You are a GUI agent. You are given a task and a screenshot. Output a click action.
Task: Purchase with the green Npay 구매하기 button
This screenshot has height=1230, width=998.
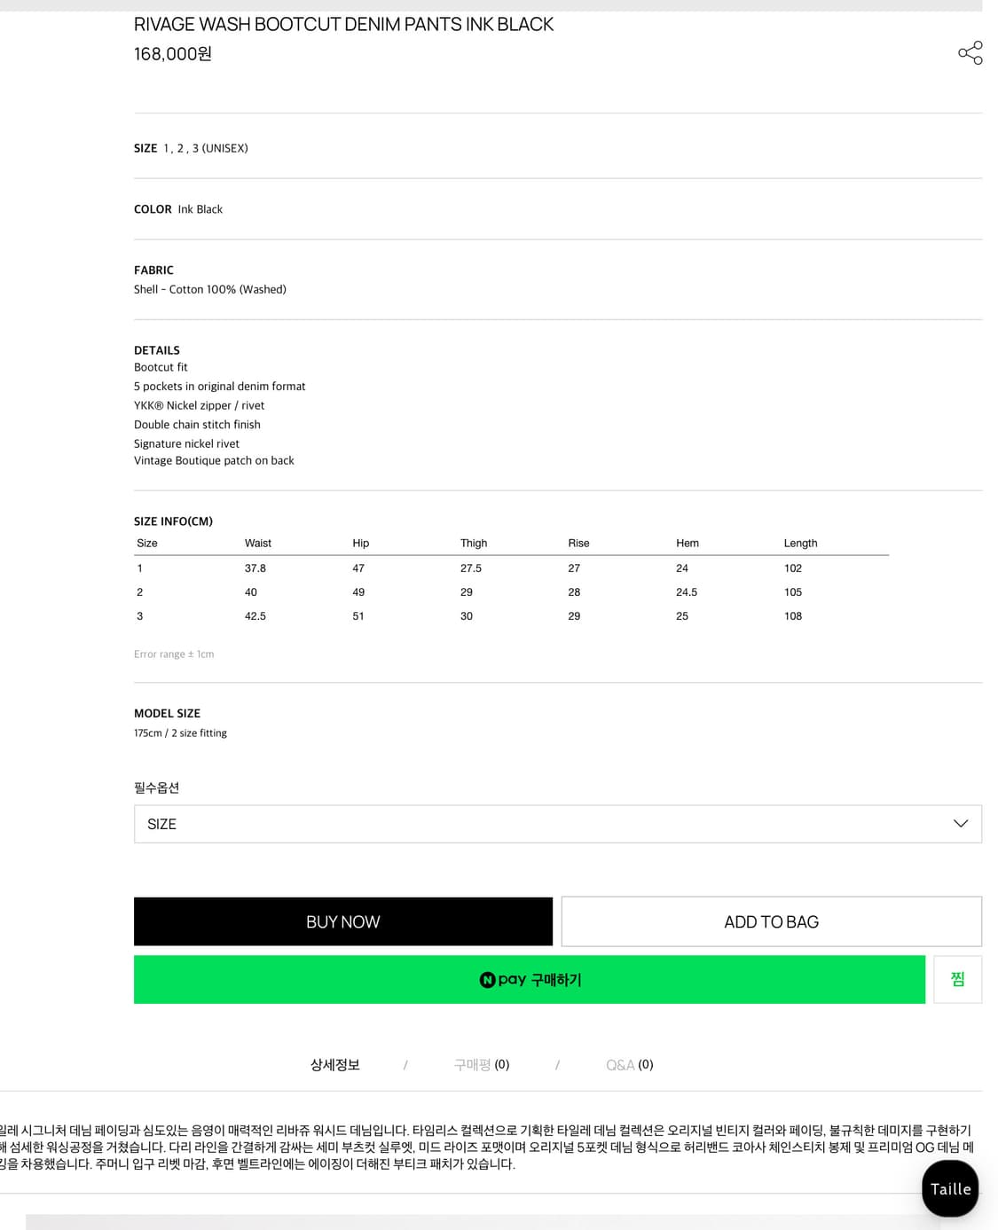coord(530,980)
